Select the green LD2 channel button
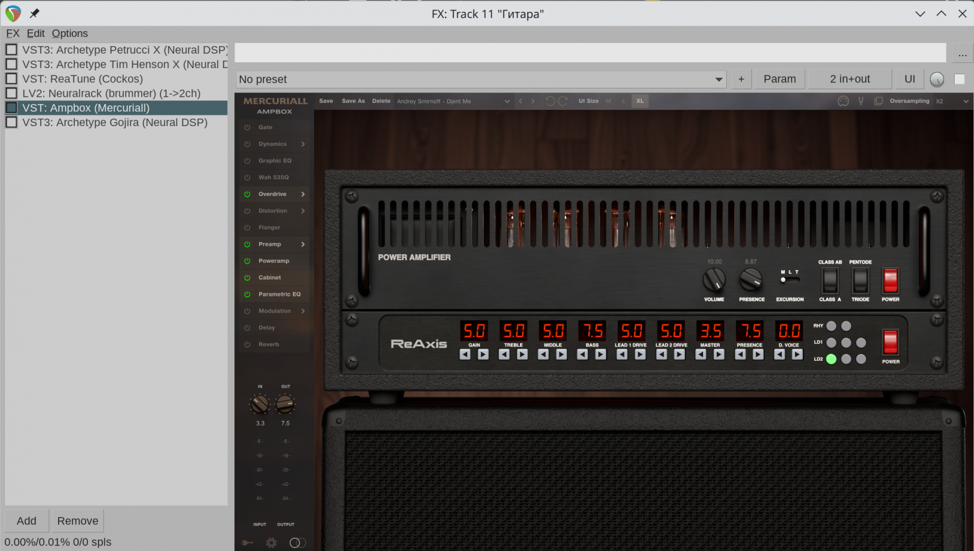This screenshot has height=551, width=974. click(x=831, y=359)
